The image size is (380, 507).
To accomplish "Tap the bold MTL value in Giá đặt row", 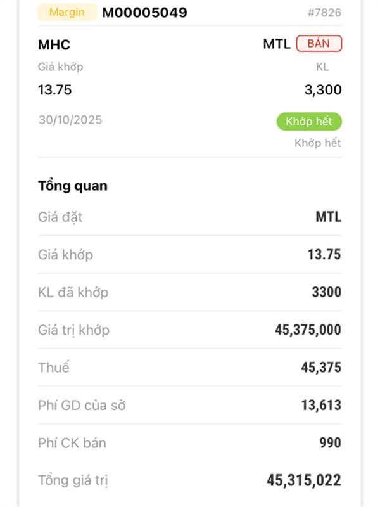I will coord(328,217).
